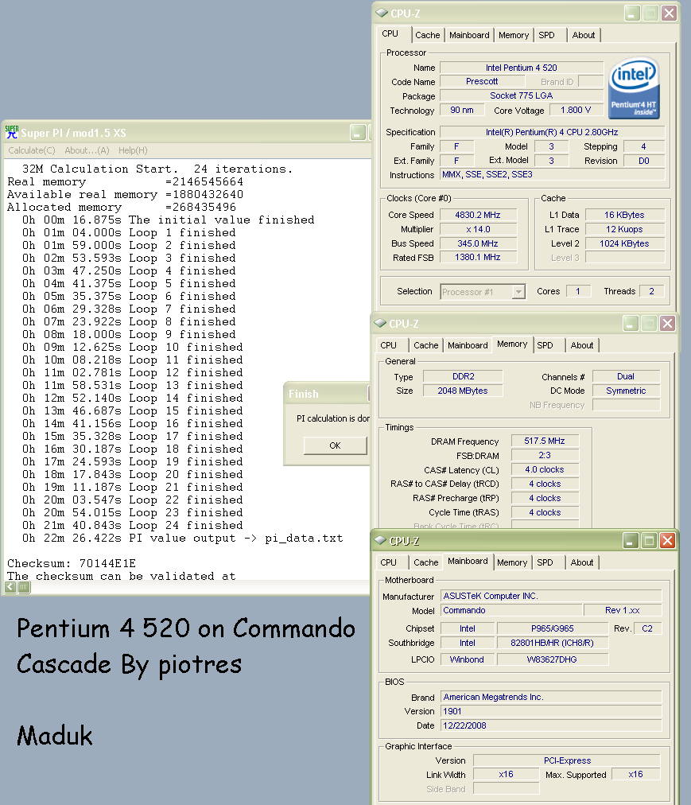Click the Super PI horizontal scrollbar thumb
This screenshot has width=691, height=805.
coord(24,587)
